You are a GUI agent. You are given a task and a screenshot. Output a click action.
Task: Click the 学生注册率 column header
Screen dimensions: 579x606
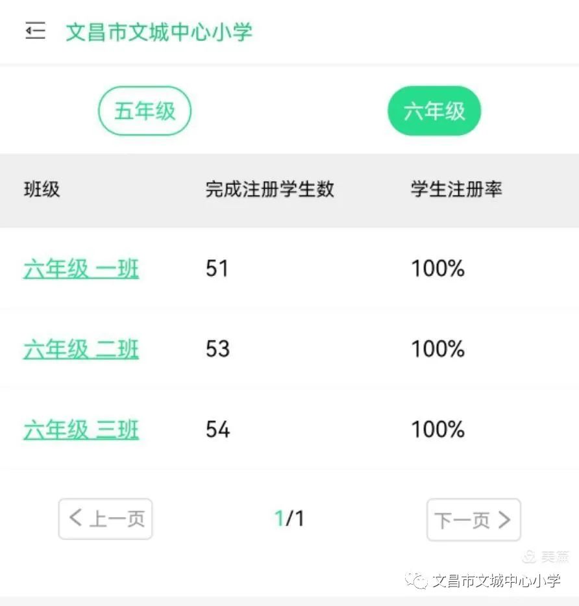click(456, 190)
